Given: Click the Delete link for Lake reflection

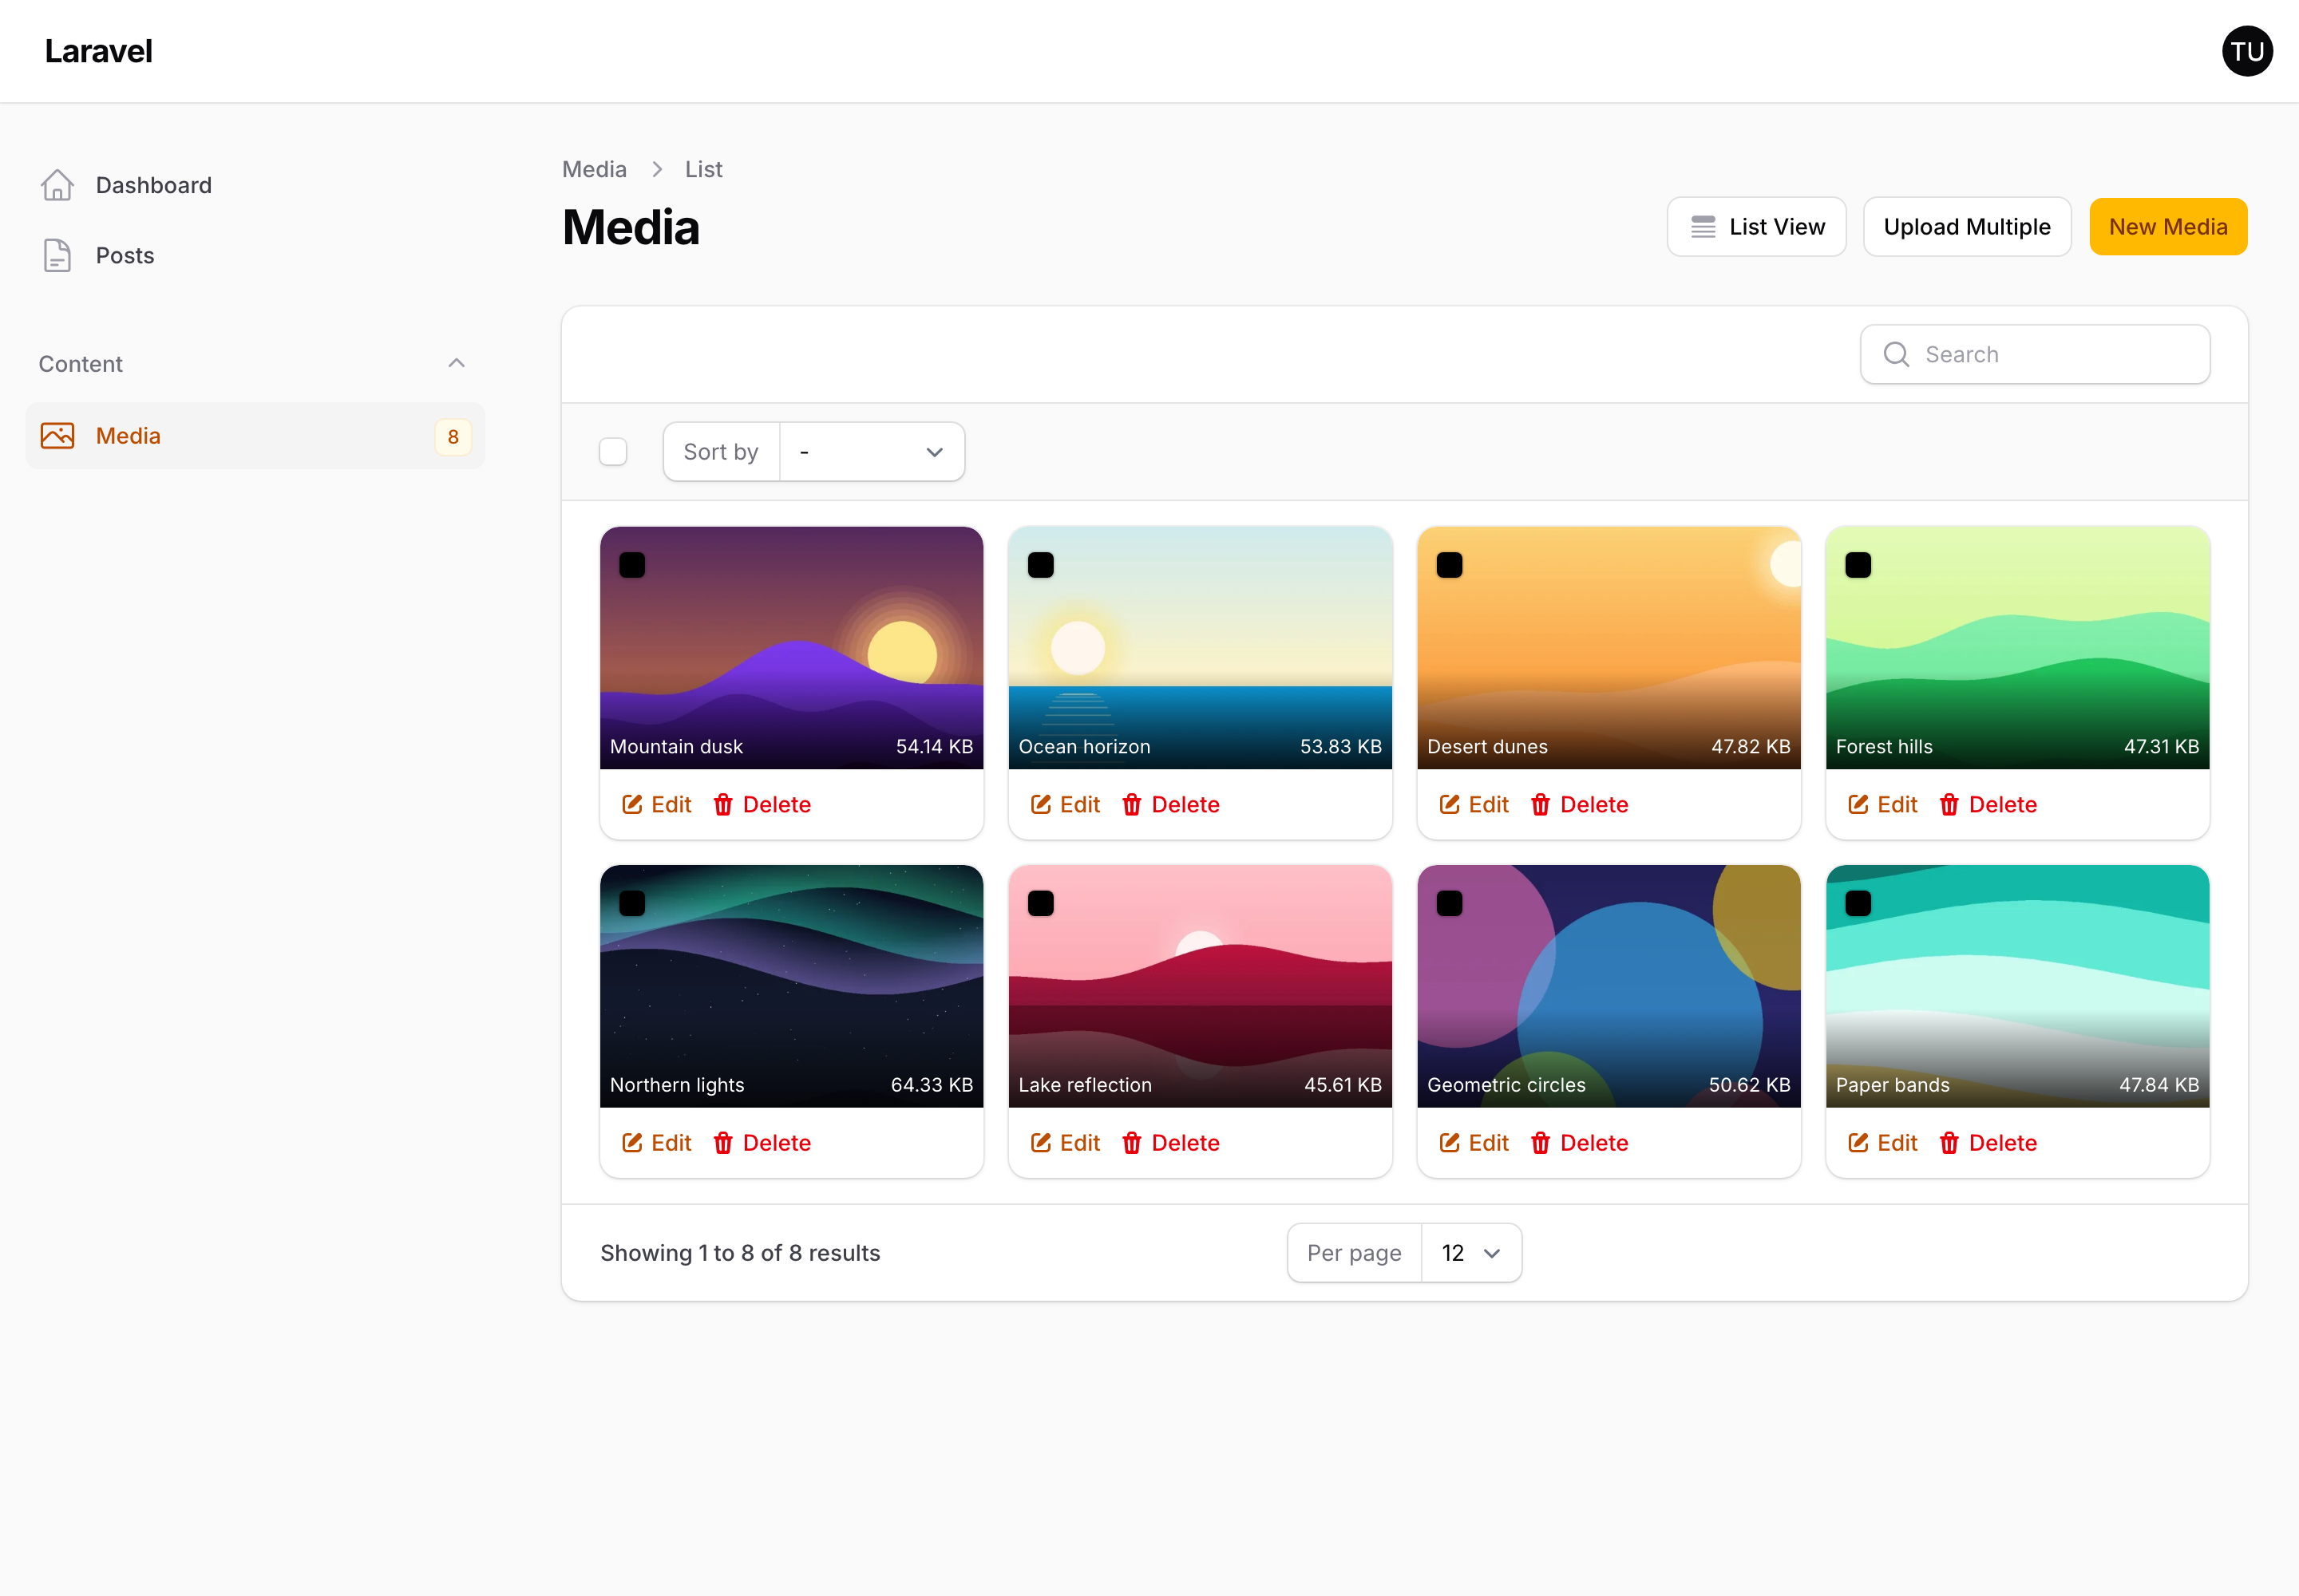Looking at the screenshot, I should click(x=1170, y=1143).
